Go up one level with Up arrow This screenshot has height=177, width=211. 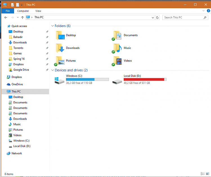[23, 17]
